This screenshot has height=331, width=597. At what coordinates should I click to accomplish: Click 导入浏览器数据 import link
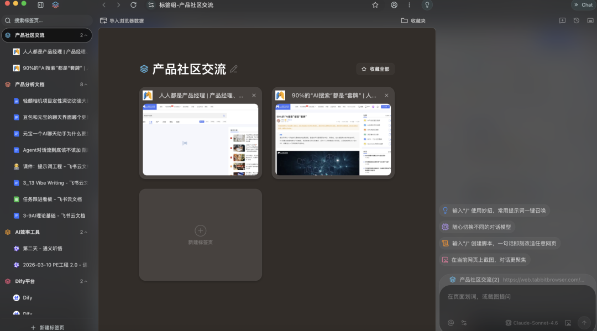122,20
